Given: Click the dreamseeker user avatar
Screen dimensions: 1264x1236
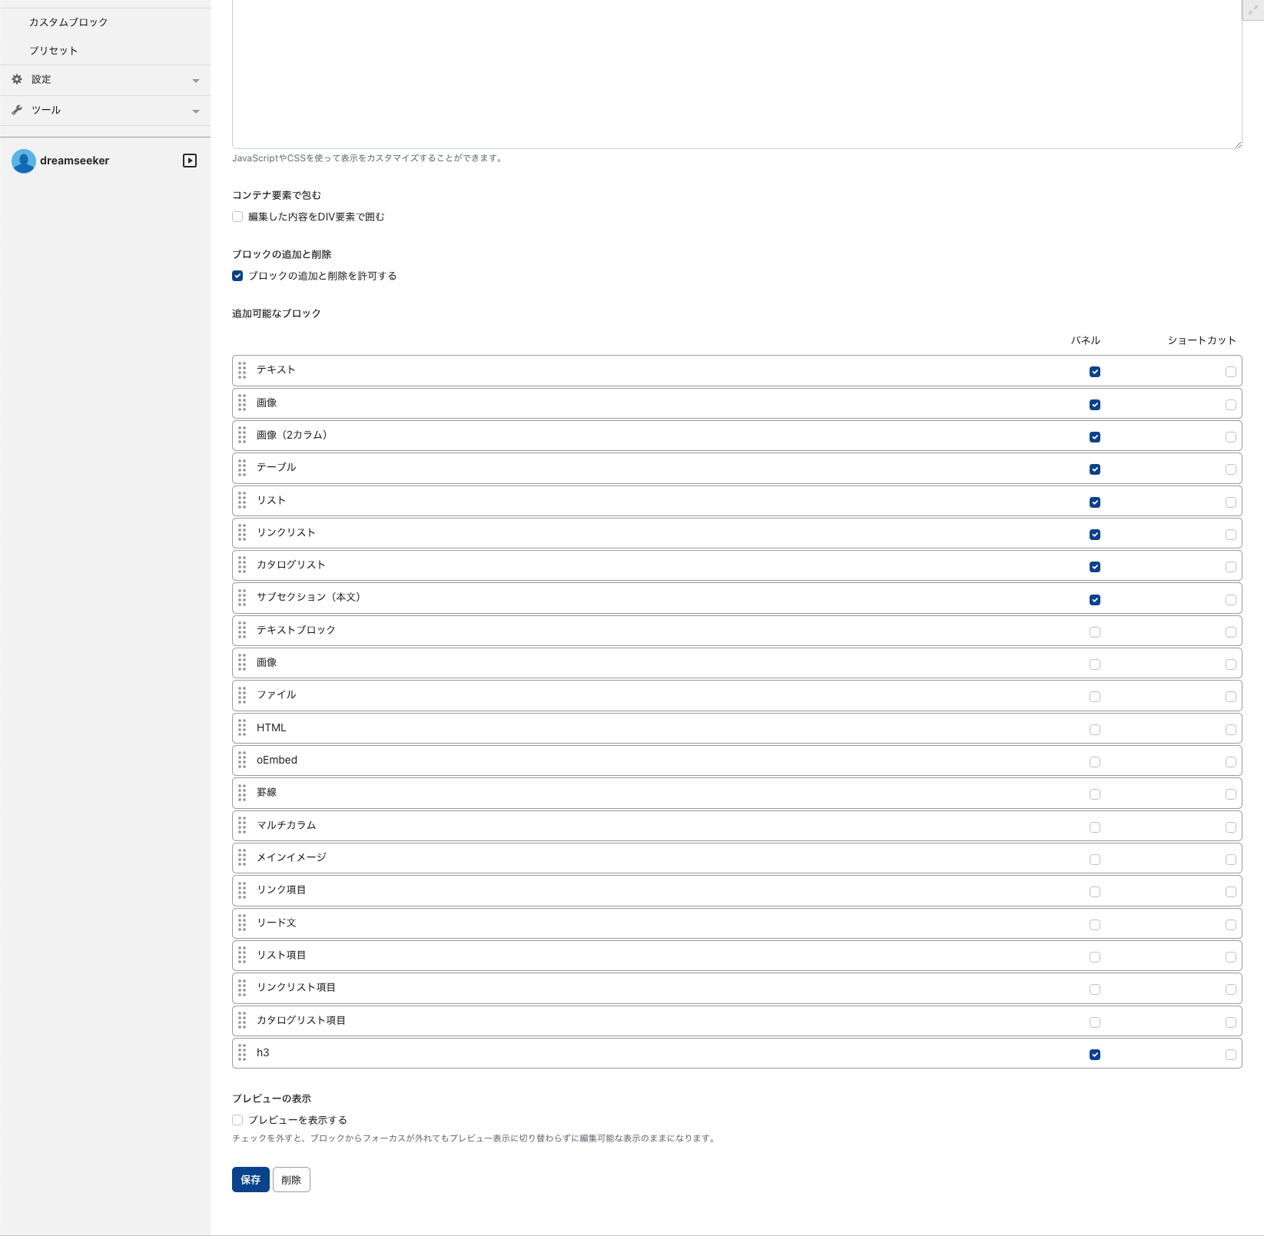Looking at the screenshot, I should click(x=24, y=161).
